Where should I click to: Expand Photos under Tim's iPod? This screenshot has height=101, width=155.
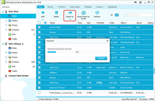[6, 25]
